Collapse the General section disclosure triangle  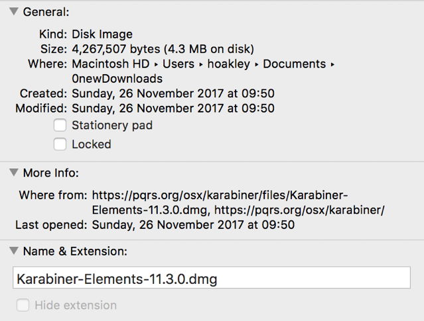click(13, 12)
